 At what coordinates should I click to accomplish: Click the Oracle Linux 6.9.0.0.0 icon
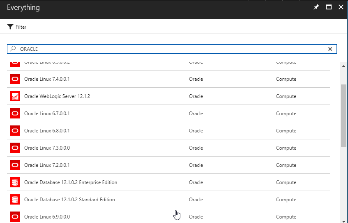15,216
